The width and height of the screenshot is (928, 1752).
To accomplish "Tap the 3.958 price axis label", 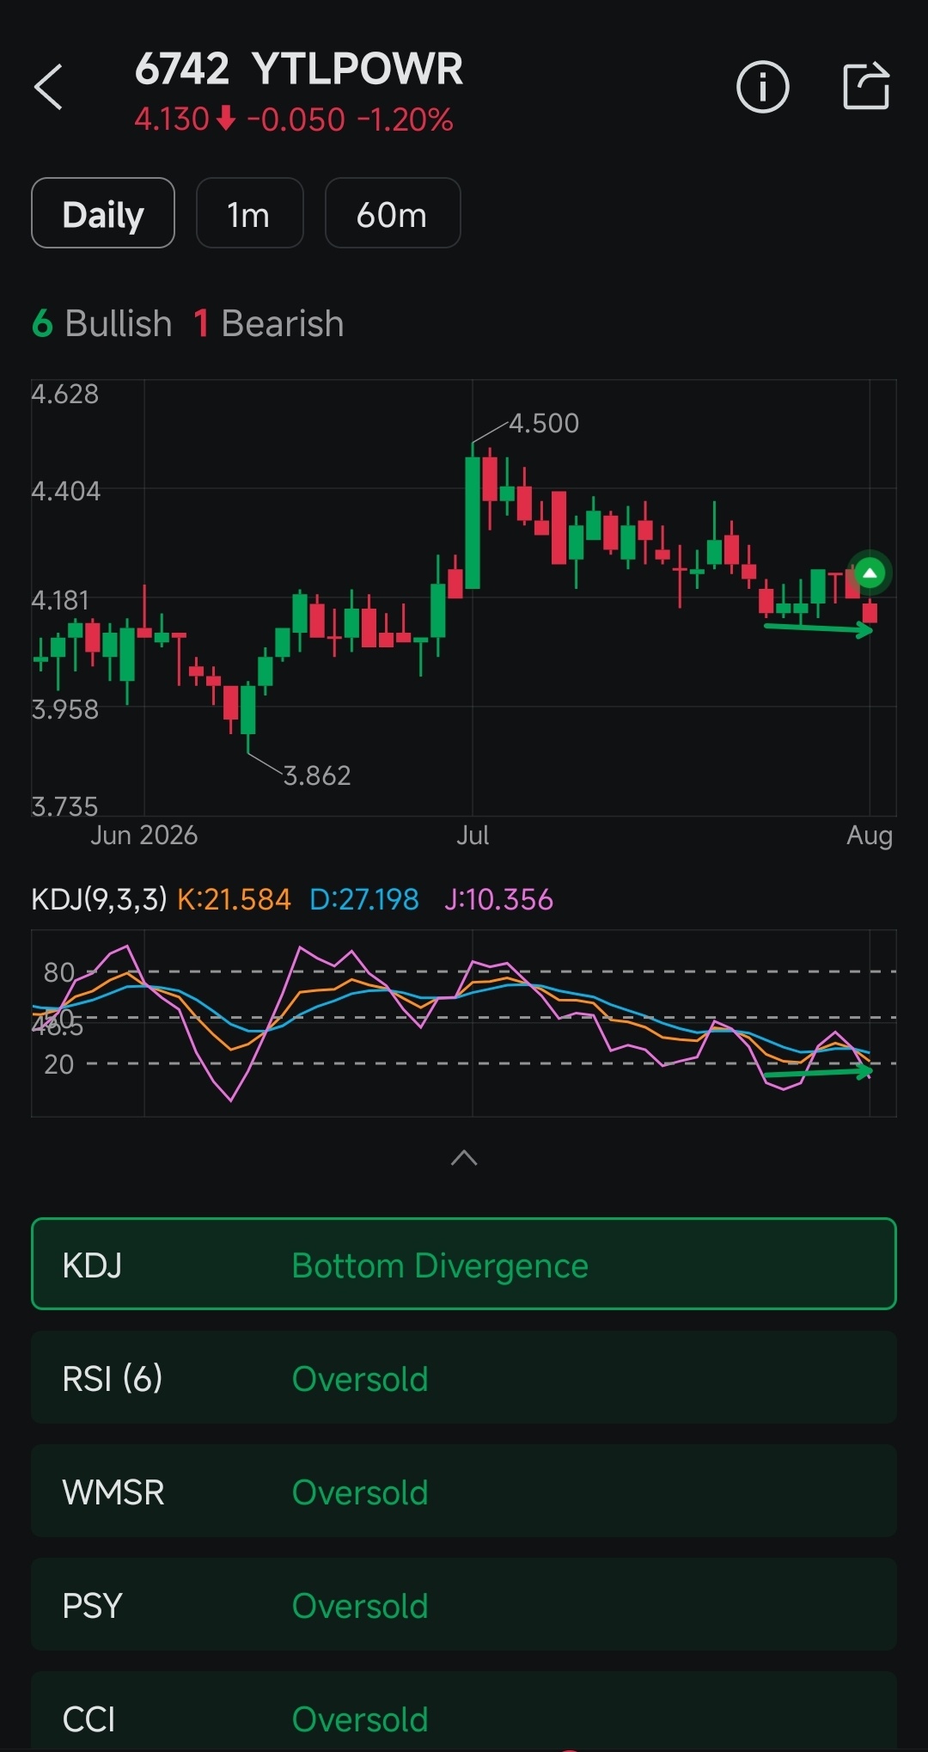I will (65, 709).
